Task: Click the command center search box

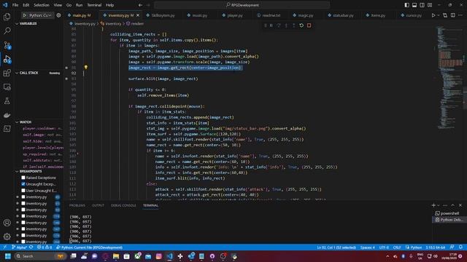Action: point(242,5)
